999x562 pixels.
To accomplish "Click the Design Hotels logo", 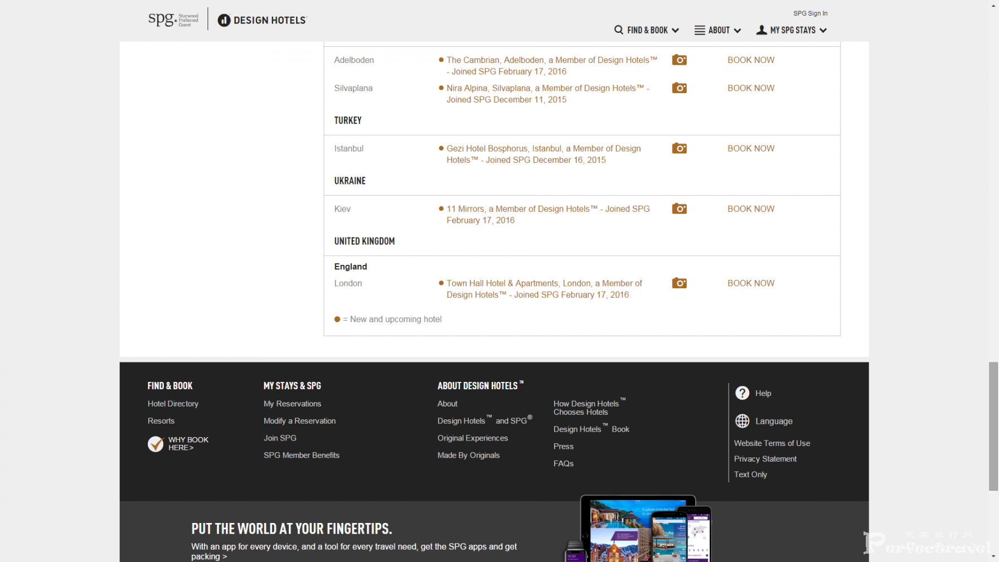I will [x=262, y=20].
